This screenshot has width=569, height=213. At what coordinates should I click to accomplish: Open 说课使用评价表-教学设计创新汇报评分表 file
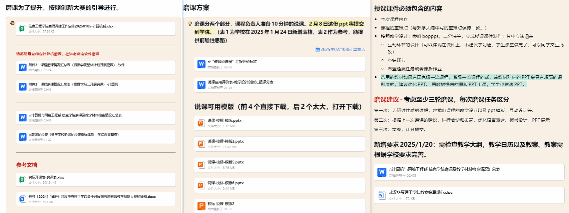tap(240, 82)
